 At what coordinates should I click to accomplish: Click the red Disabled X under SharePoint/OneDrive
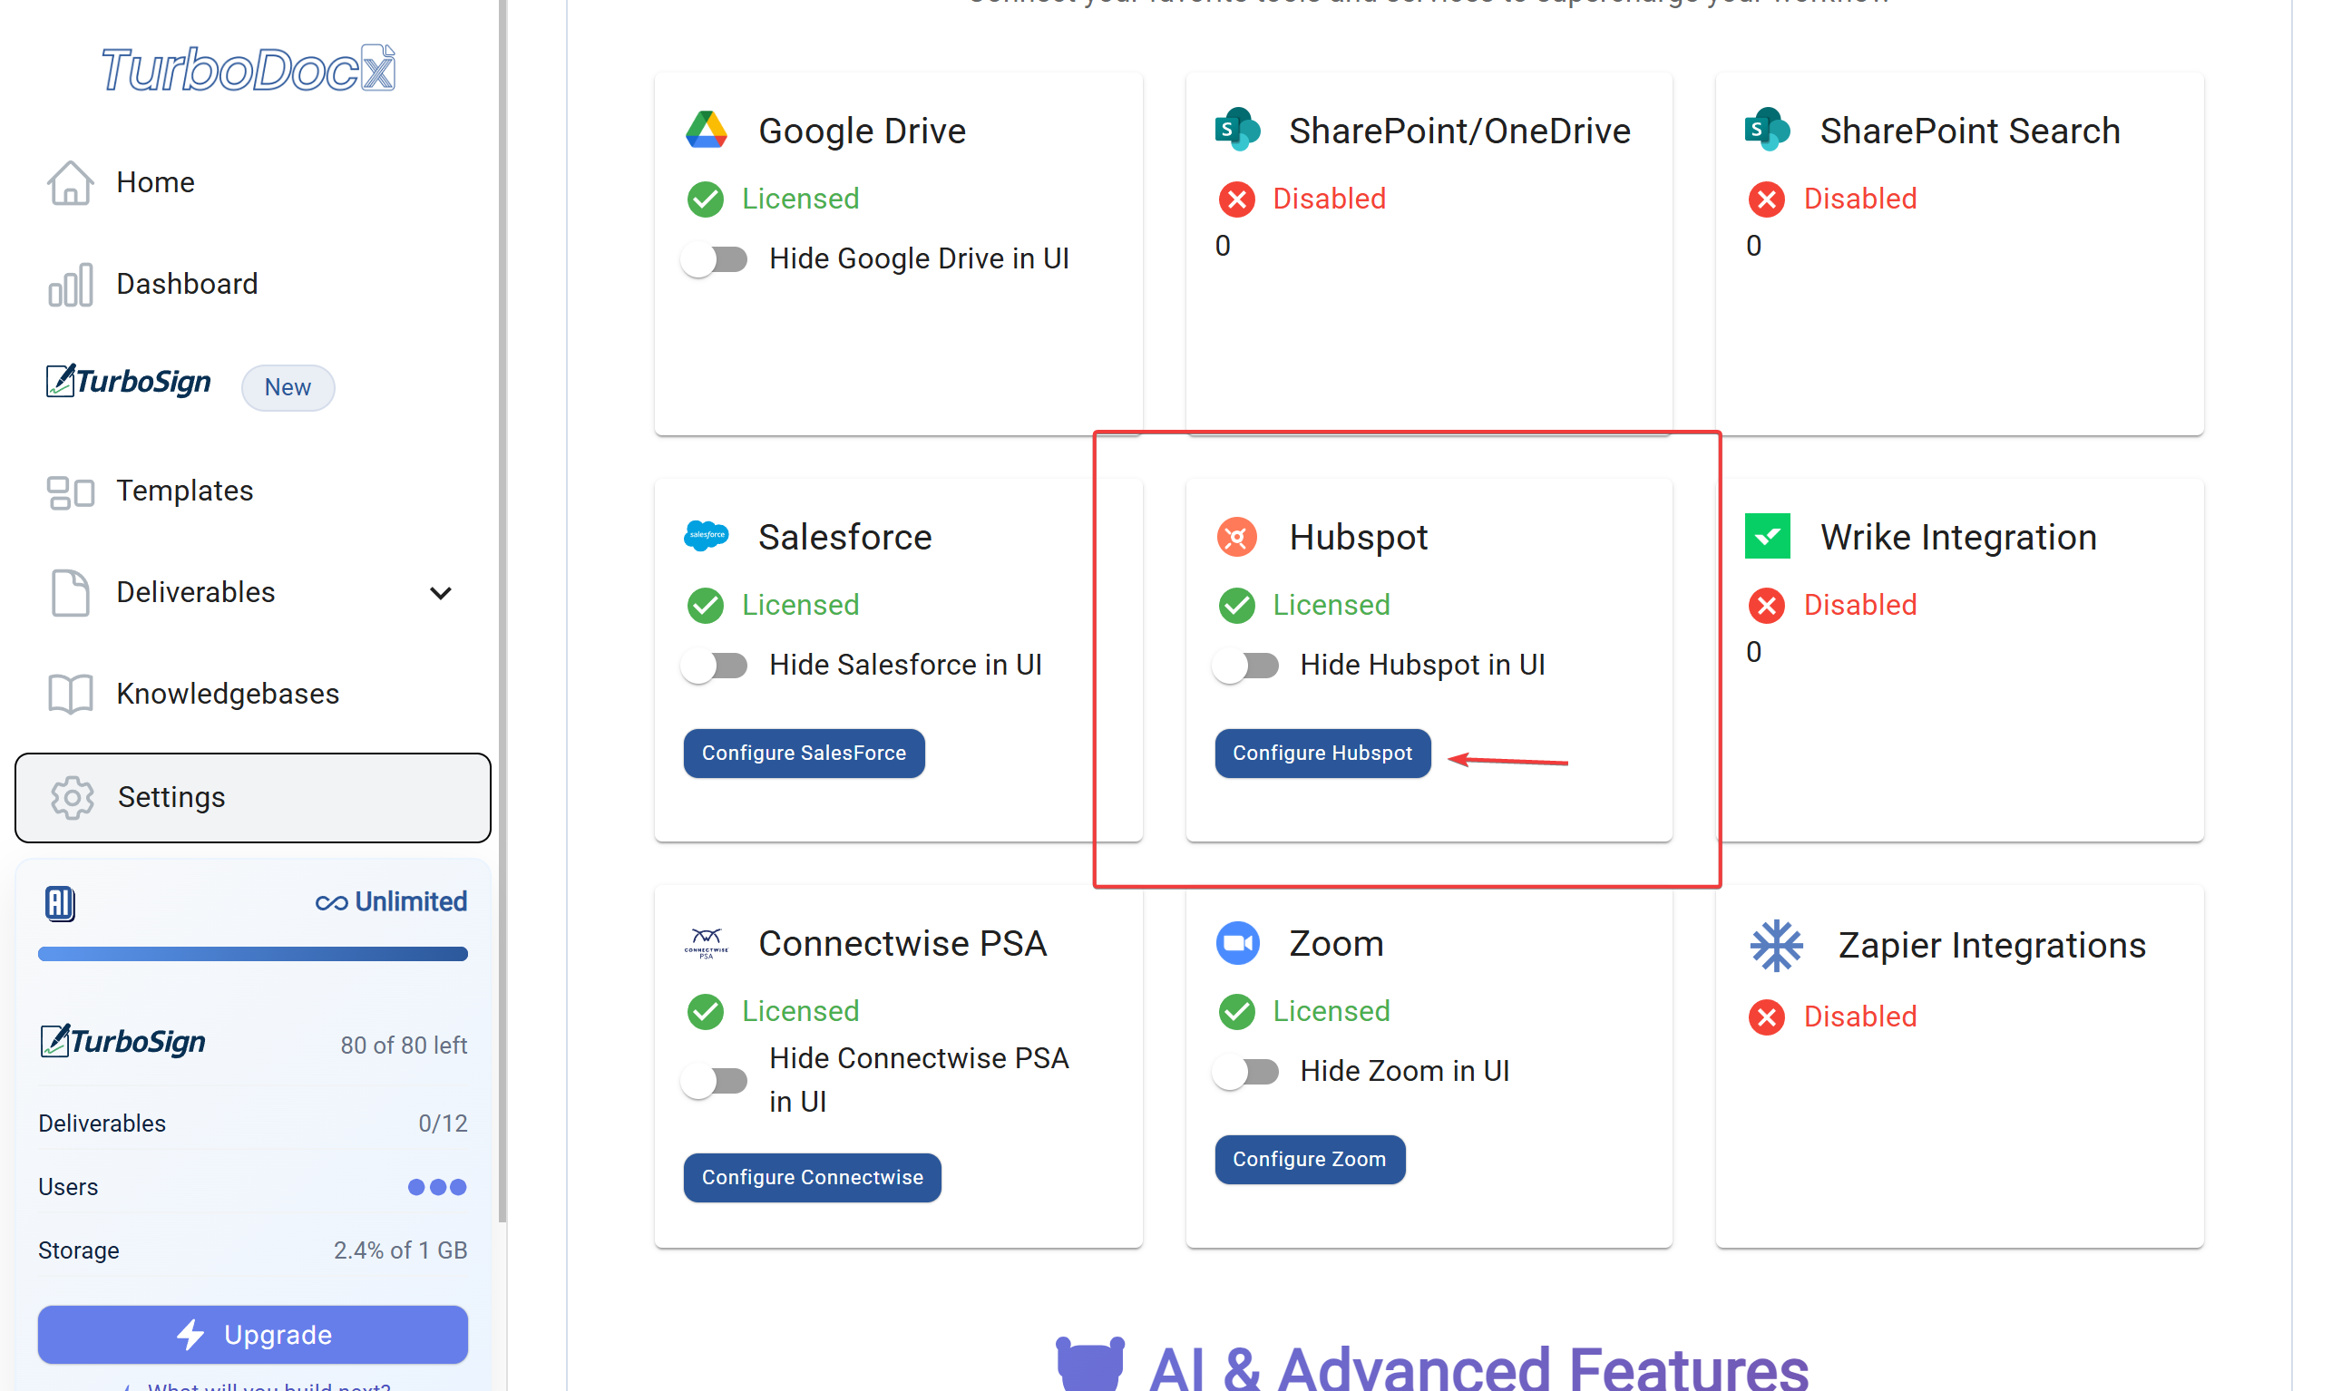coord(1237,199)
